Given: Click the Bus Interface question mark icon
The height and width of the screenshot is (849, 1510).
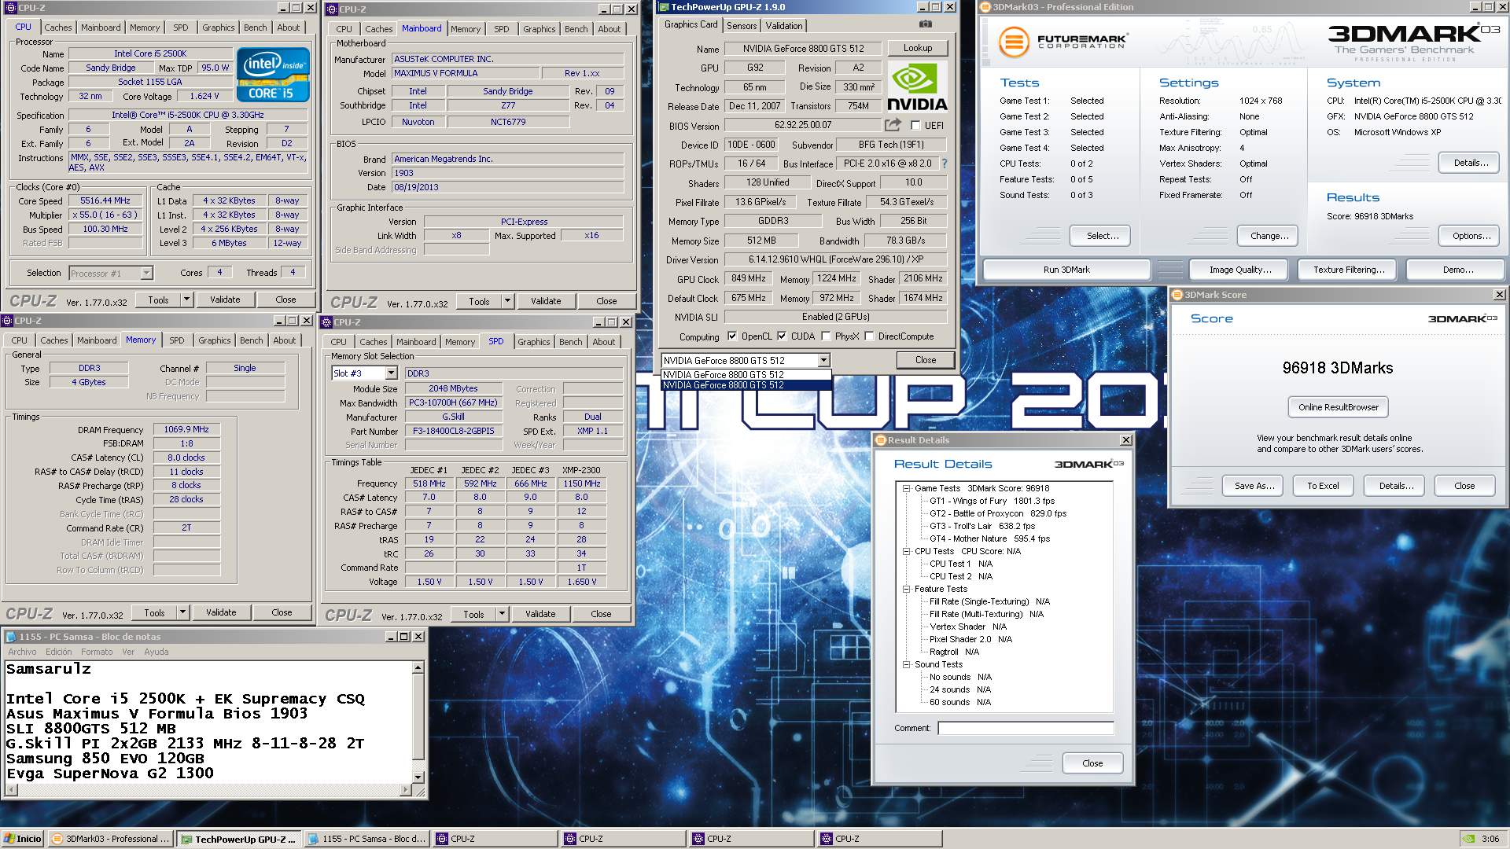Looking at the screenshot, I should click(945, 164).
